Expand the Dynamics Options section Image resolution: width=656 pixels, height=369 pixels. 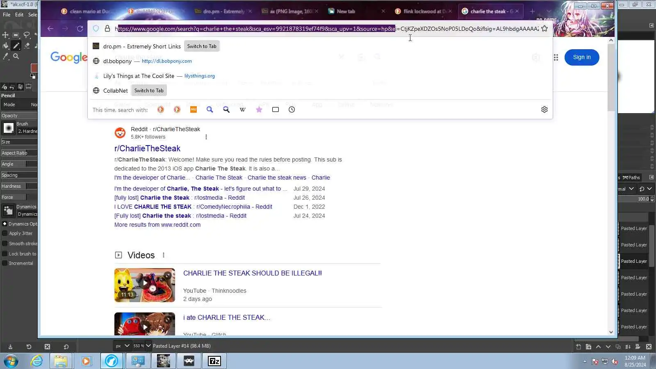5,224
